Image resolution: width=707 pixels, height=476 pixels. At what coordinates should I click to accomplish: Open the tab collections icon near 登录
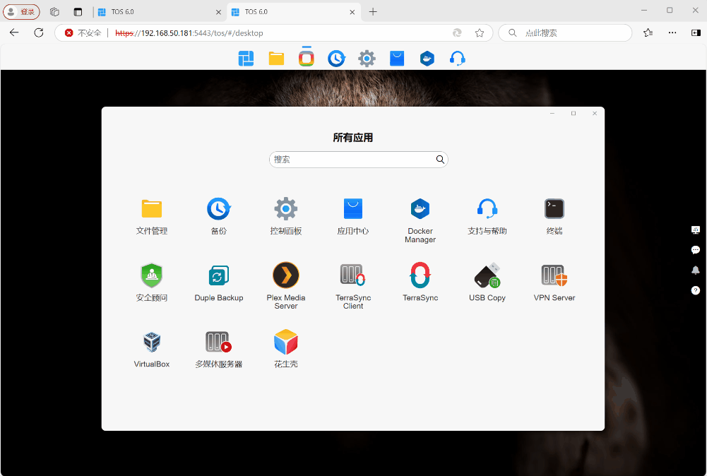pos(54,12)
